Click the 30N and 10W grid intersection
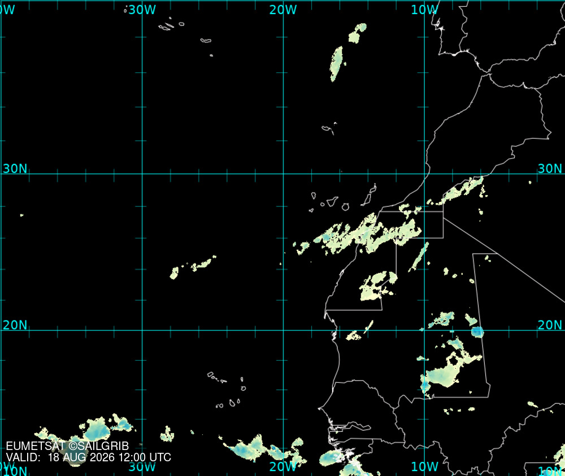565x476 pixels. click(x=424, y=174)
